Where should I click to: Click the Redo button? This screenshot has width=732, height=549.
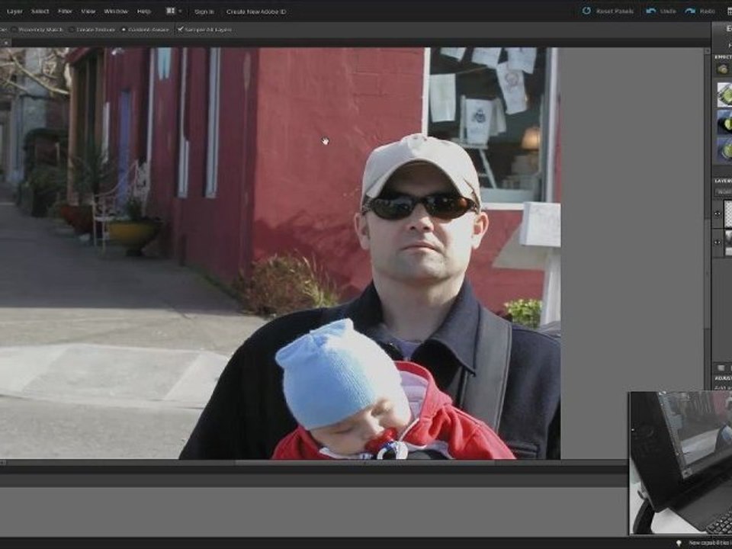click(x=700, y=11)
